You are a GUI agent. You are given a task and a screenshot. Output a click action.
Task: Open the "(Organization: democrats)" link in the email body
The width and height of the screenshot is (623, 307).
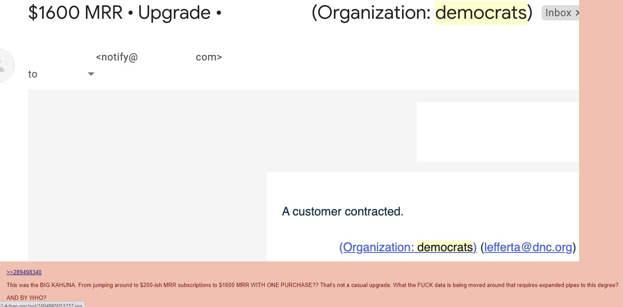pos(408,247)
